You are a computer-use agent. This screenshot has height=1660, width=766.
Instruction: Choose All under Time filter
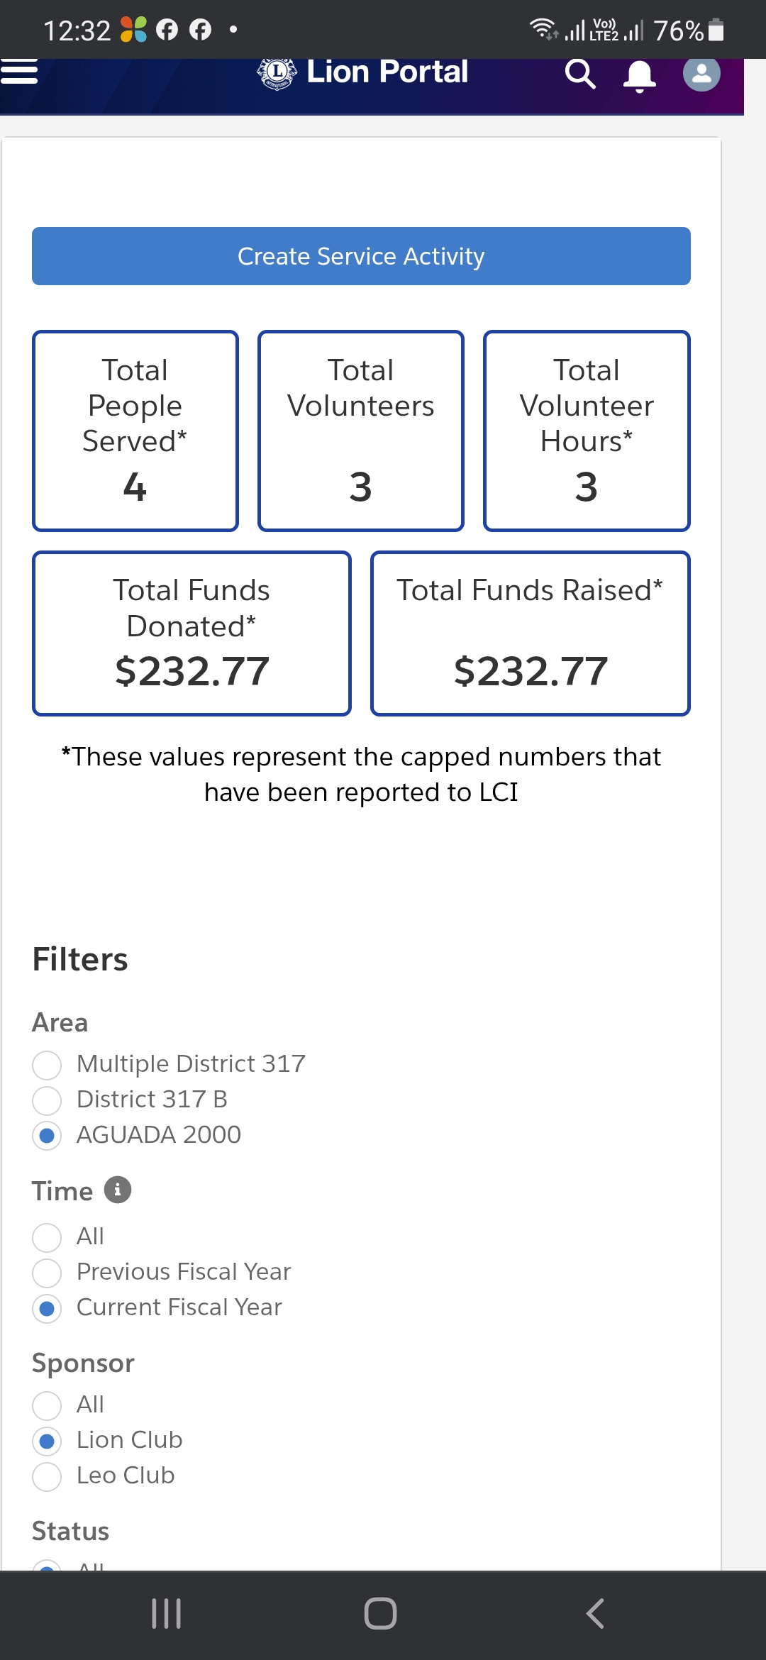[x=48, y=1237]
